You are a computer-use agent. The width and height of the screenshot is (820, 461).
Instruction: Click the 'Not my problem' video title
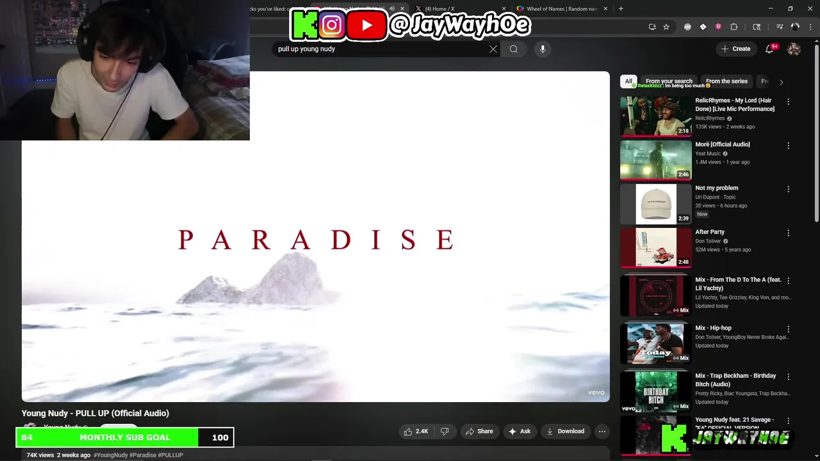[x=717, y=188]
